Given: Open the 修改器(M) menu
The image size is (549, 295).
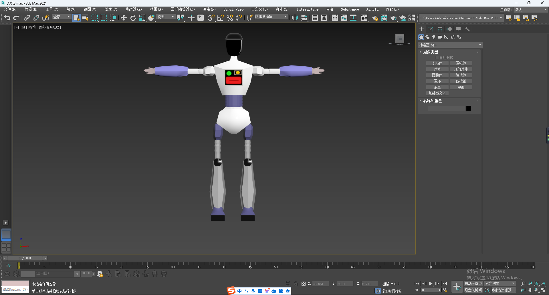Looking at the screenshot, I should [x=134, y=9].
